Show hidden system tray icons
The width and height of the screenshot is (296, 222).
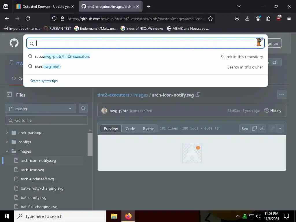238,216
